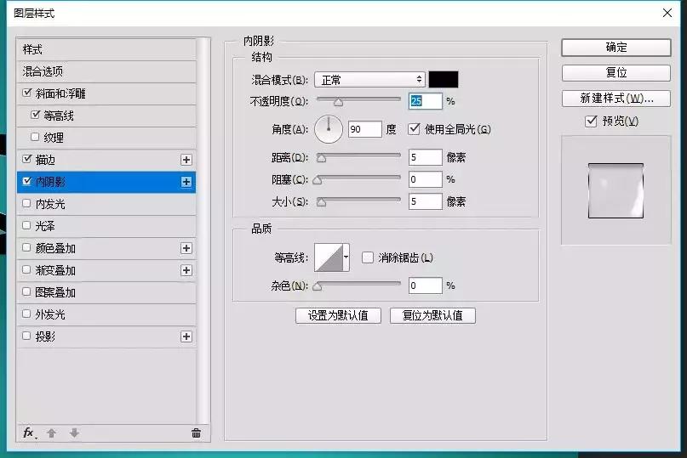Viewport: 687px width, 458px height.
Task: Uncheck the 描边 checkbox
Action: click(27, 159)
